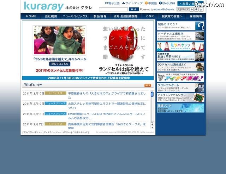This screenshot has width=226, height=174.
Task: Select large font size button
Action: pos(201,9)
